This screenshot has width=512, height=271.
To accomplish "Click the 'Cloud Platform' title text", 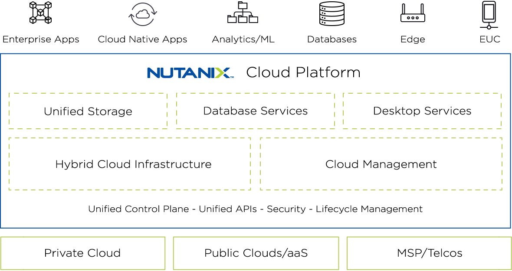I will [x=303, y=72].
